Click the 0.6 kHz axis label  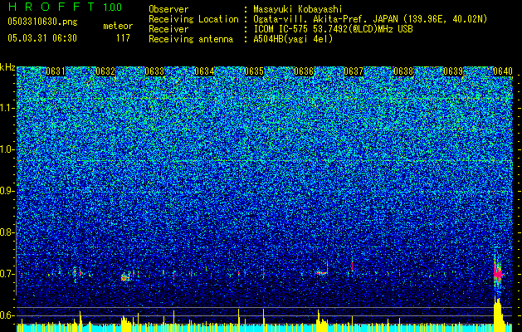pos(7,315)
